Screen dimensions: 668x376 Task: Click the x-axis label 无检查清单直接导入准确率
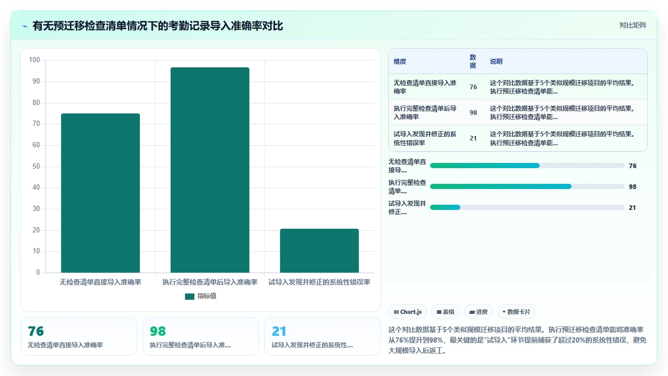[100, 282]
